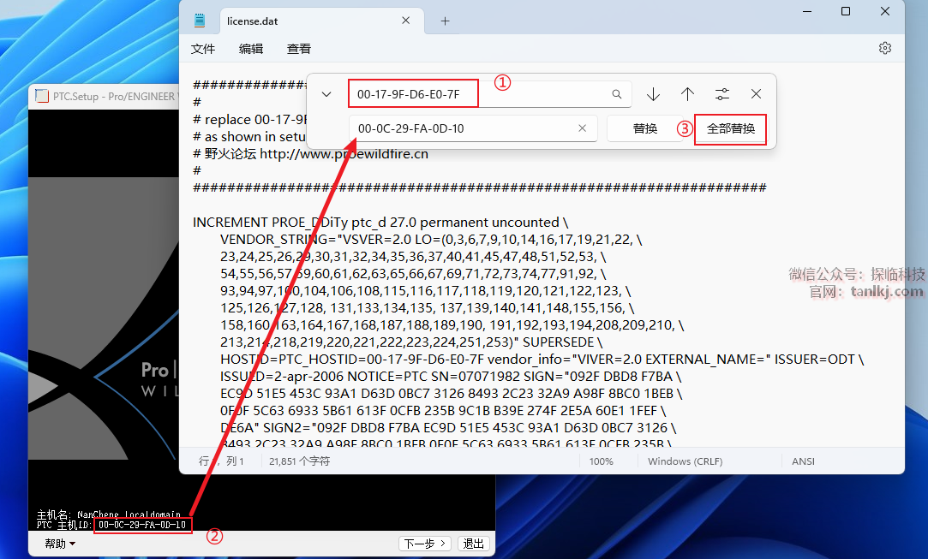Click the 野火论坛 URL comment line
The image size is (928, 559).
coord(311,154)
